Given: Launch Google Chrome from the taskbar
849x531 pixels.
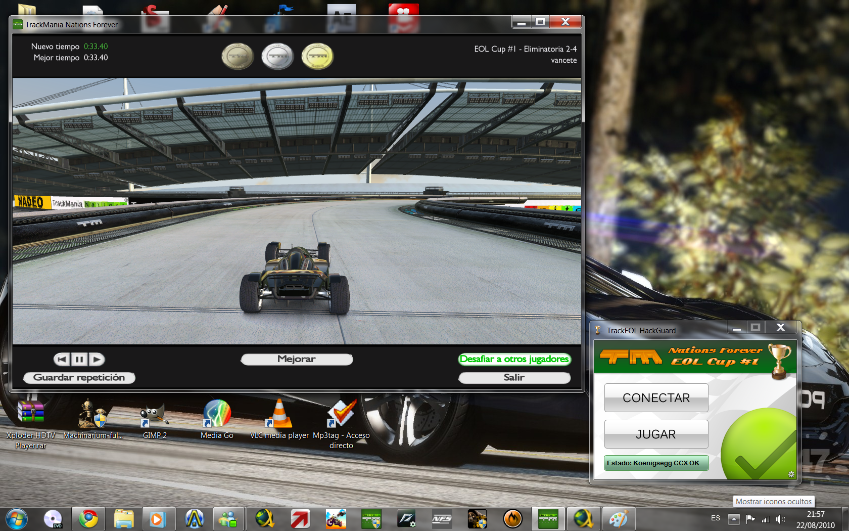Looking at the screenshot, I should (88, 519).
